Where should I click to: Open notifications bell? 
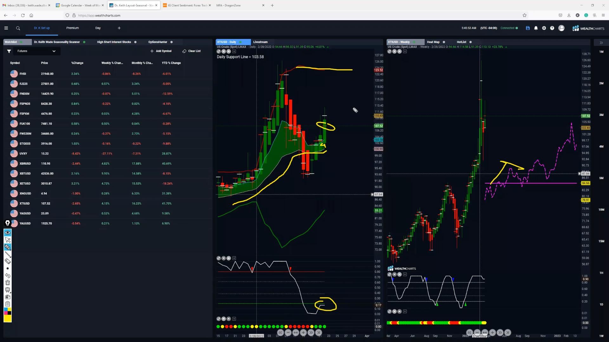point(536,28)
